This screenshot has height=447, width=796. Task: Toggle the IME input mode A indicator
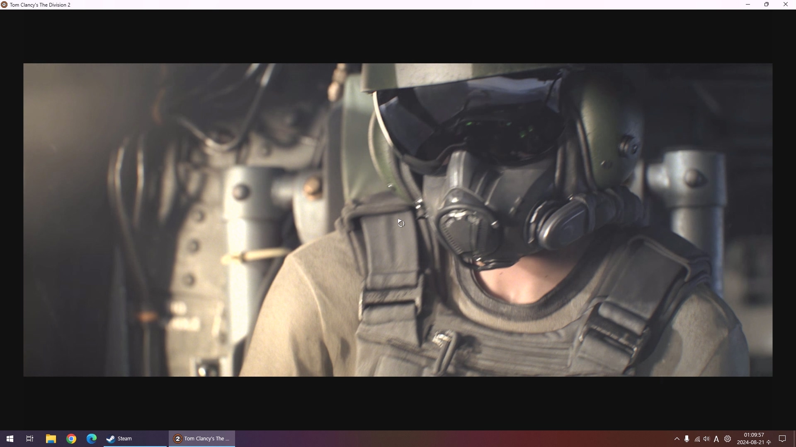point(716,439)
